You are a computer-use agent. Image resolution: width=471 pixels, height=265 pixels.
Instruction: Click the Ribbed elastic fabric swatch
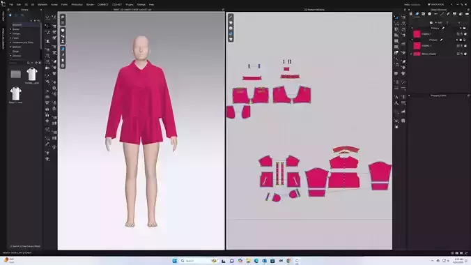click(x=417, y=54)
